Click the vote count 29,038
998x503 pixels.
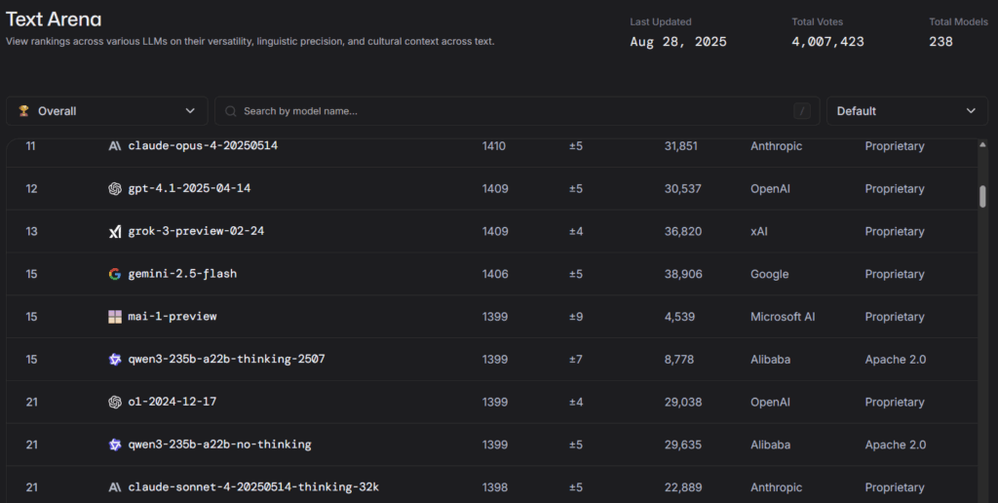[683, 402]
